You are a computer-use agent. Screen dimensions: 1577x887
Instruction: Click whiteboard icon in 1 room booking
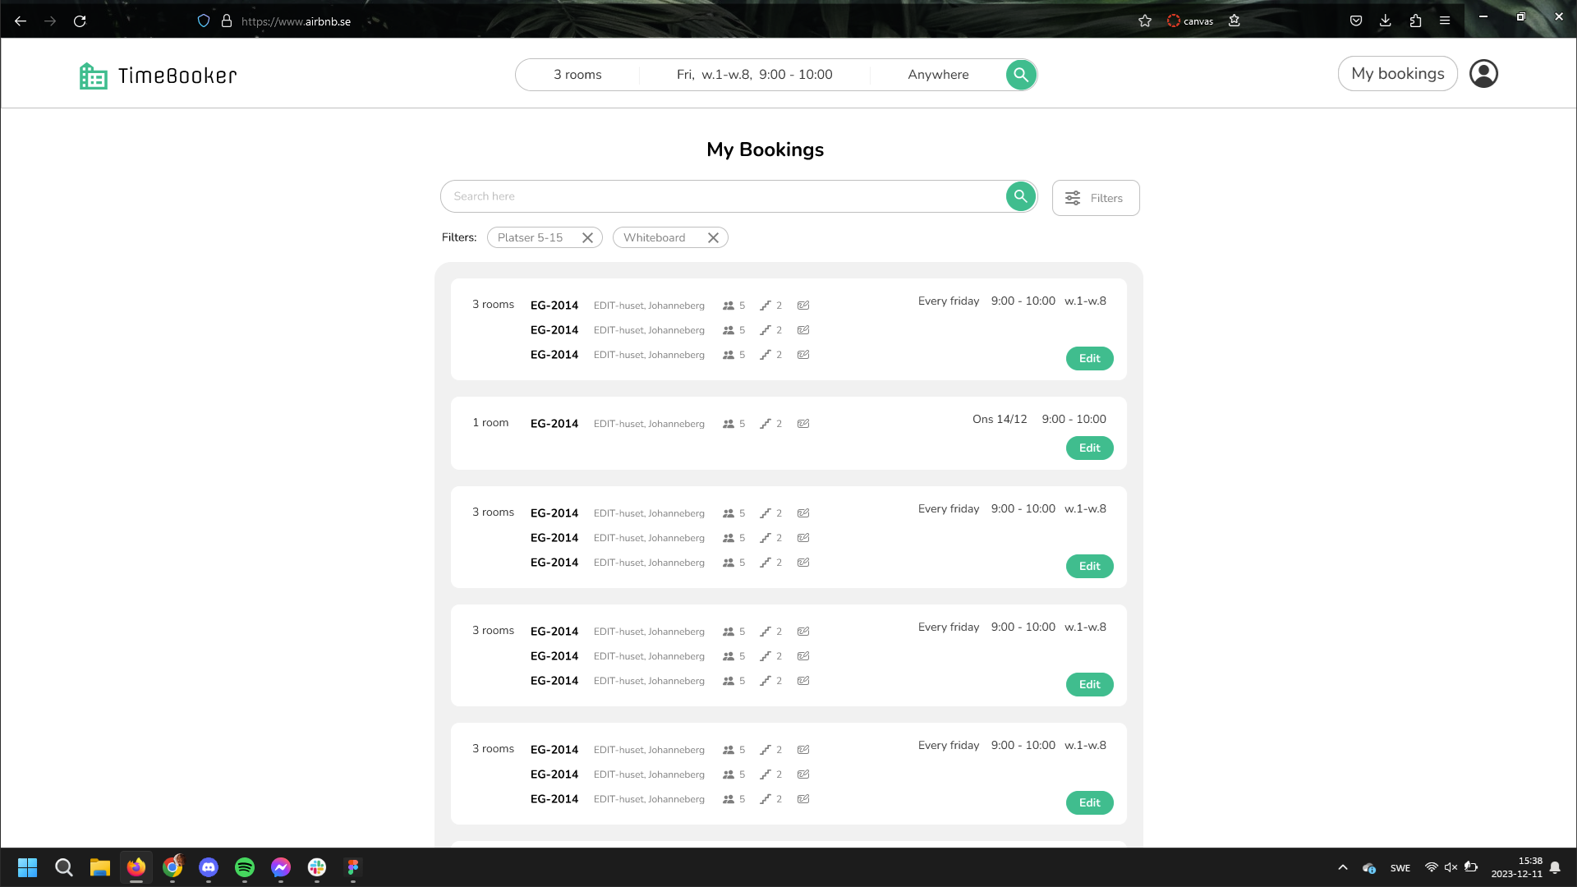point(803,424)
